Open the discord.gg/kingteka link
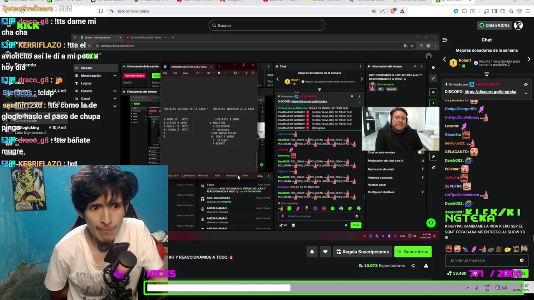This screenshot has height=300, width=534. [490, 92]
